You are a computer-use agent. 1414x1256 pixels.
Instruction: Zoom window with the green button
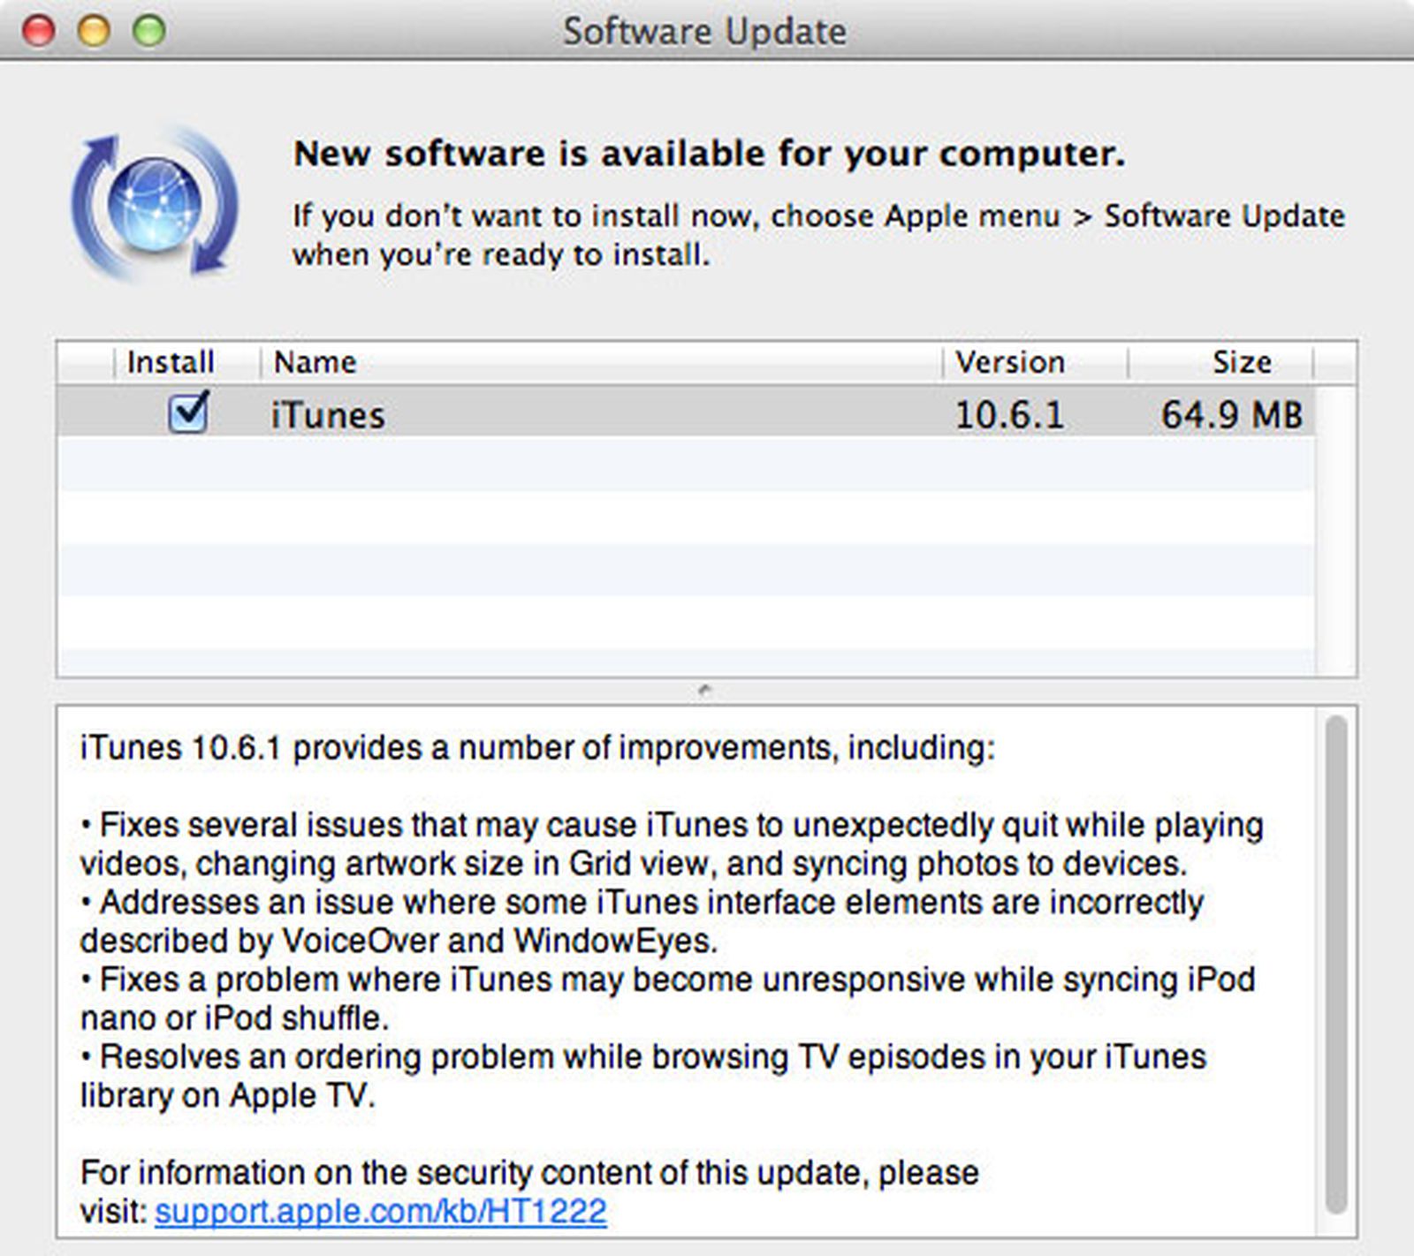pos(148,31)
